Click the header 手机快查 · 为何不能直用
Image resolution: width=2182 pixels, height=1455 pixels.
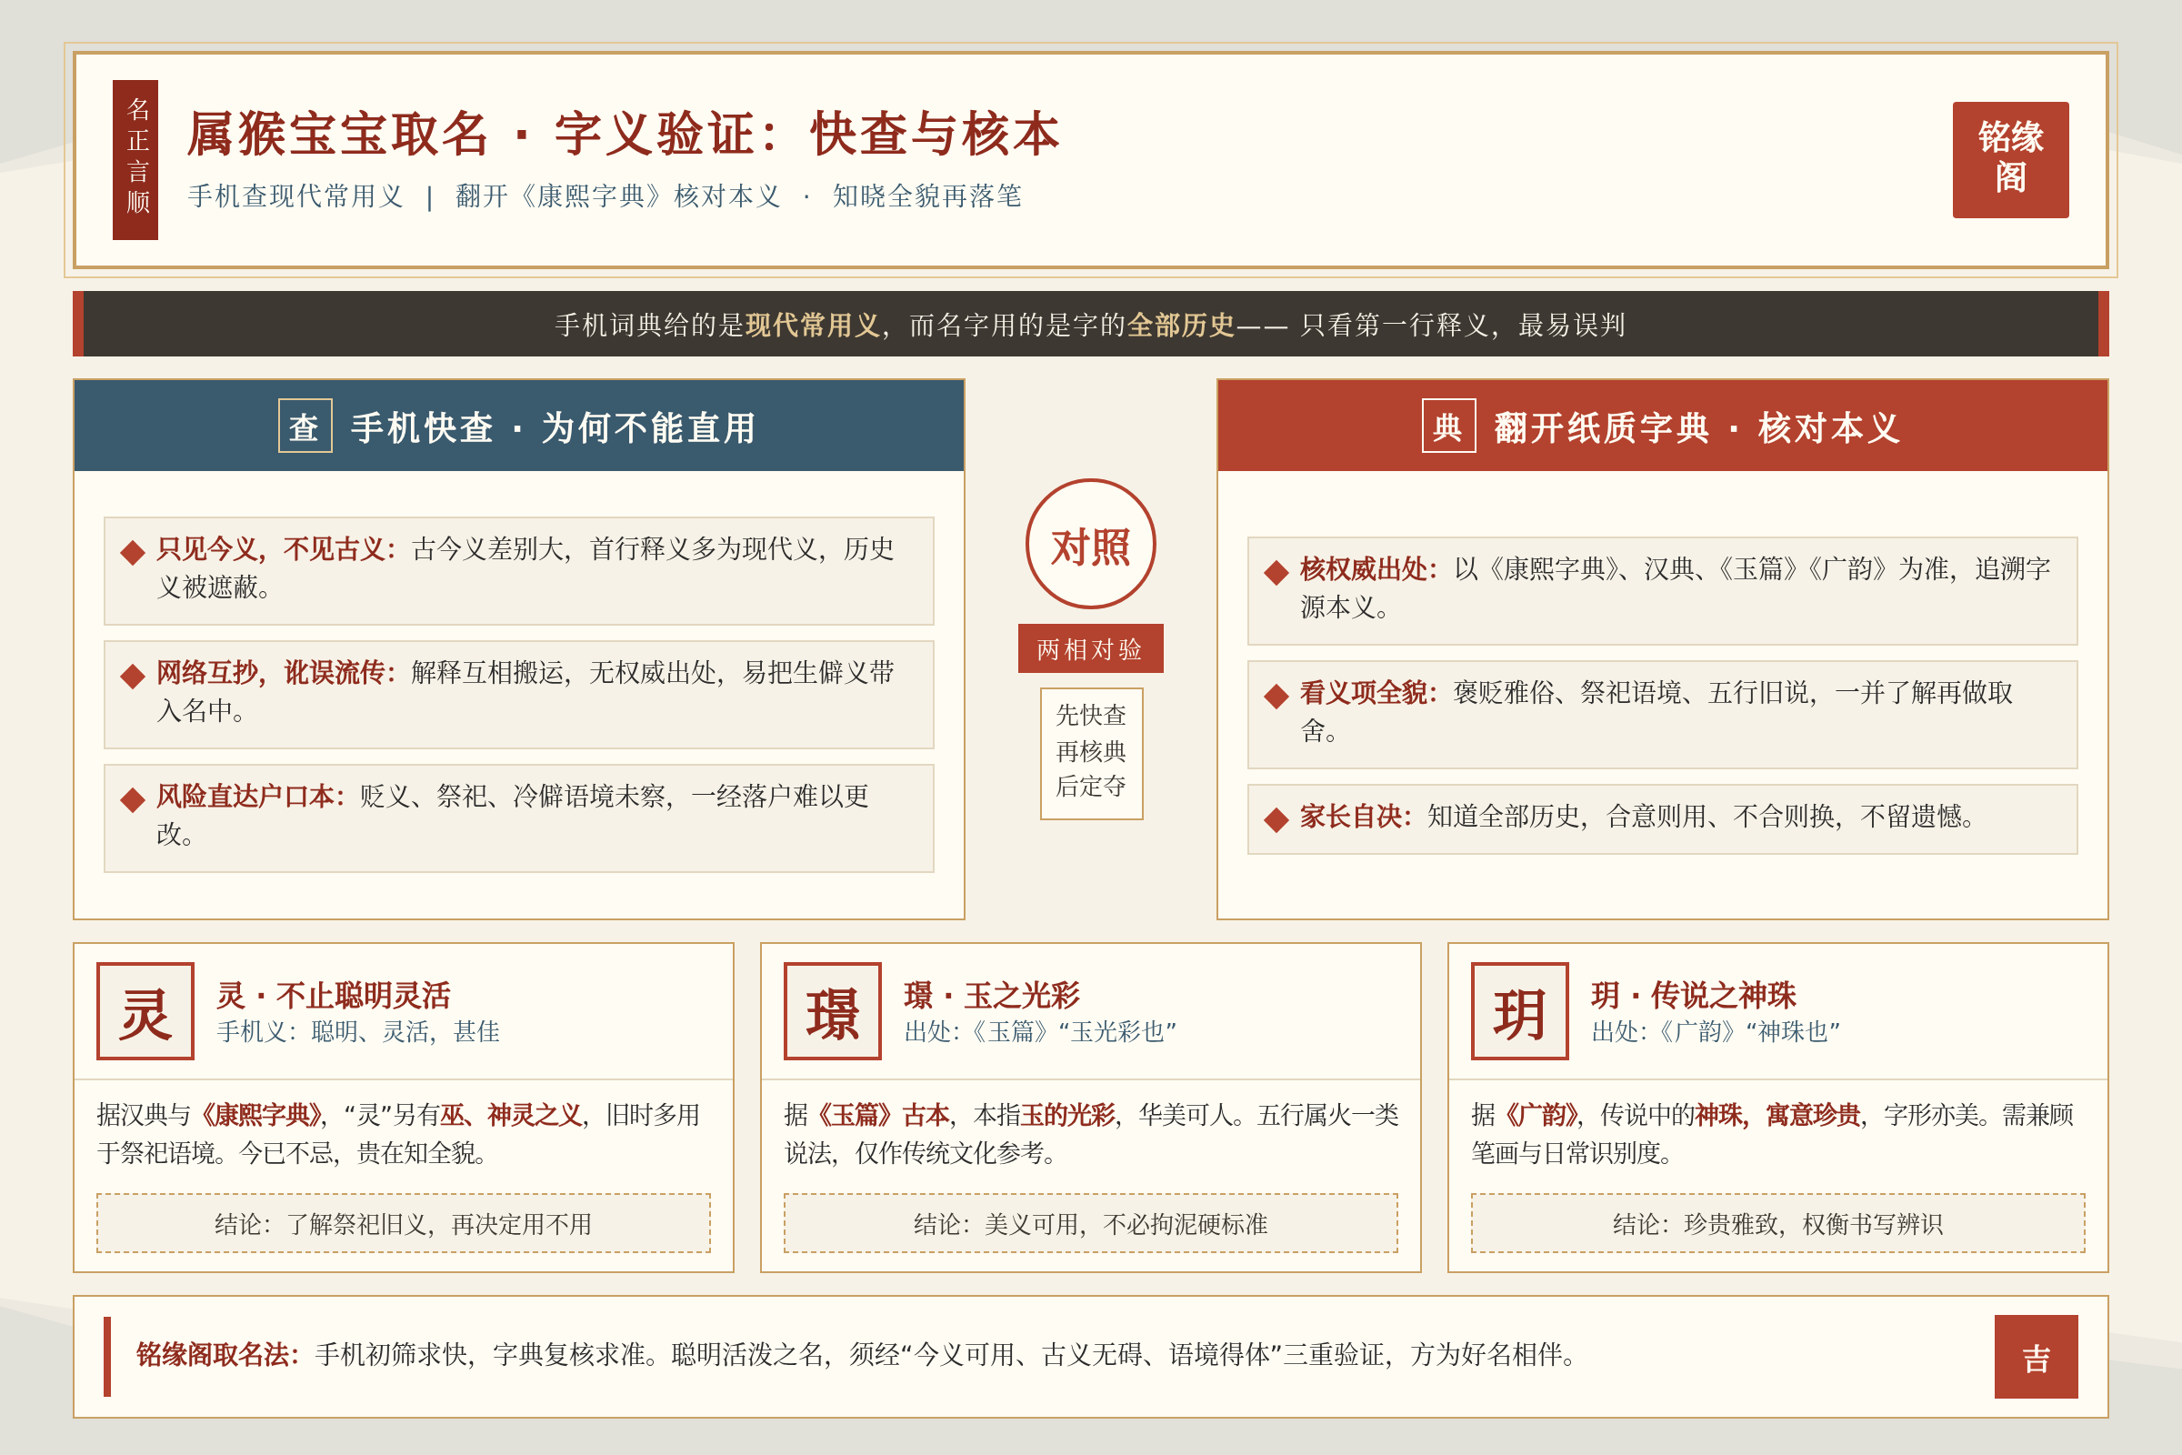518,426
